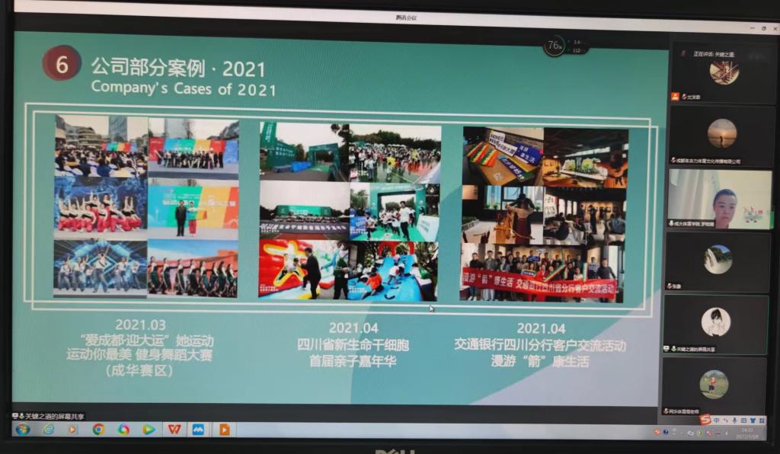Open the colorful swirl browser taskbar icon

click(x=123, y=429)
